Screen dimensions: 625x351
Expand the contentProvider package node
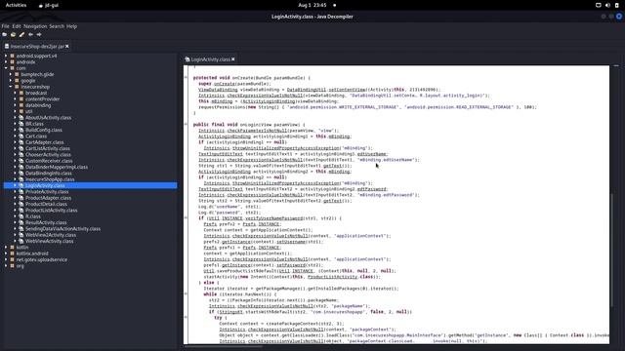16,99
